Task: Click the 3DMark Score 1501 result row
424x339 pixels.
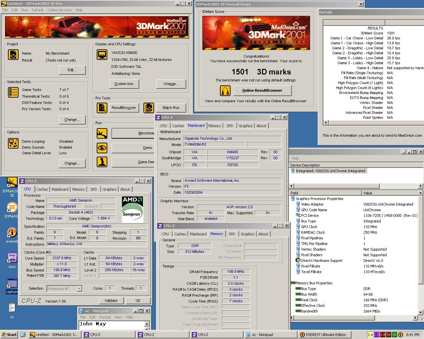Action: tap(373, 33)
